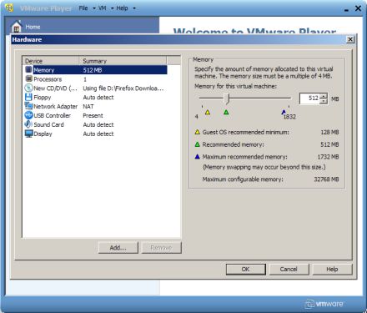
Task: Select the New CD/DVD device row
Action: [x=96, y=88]
